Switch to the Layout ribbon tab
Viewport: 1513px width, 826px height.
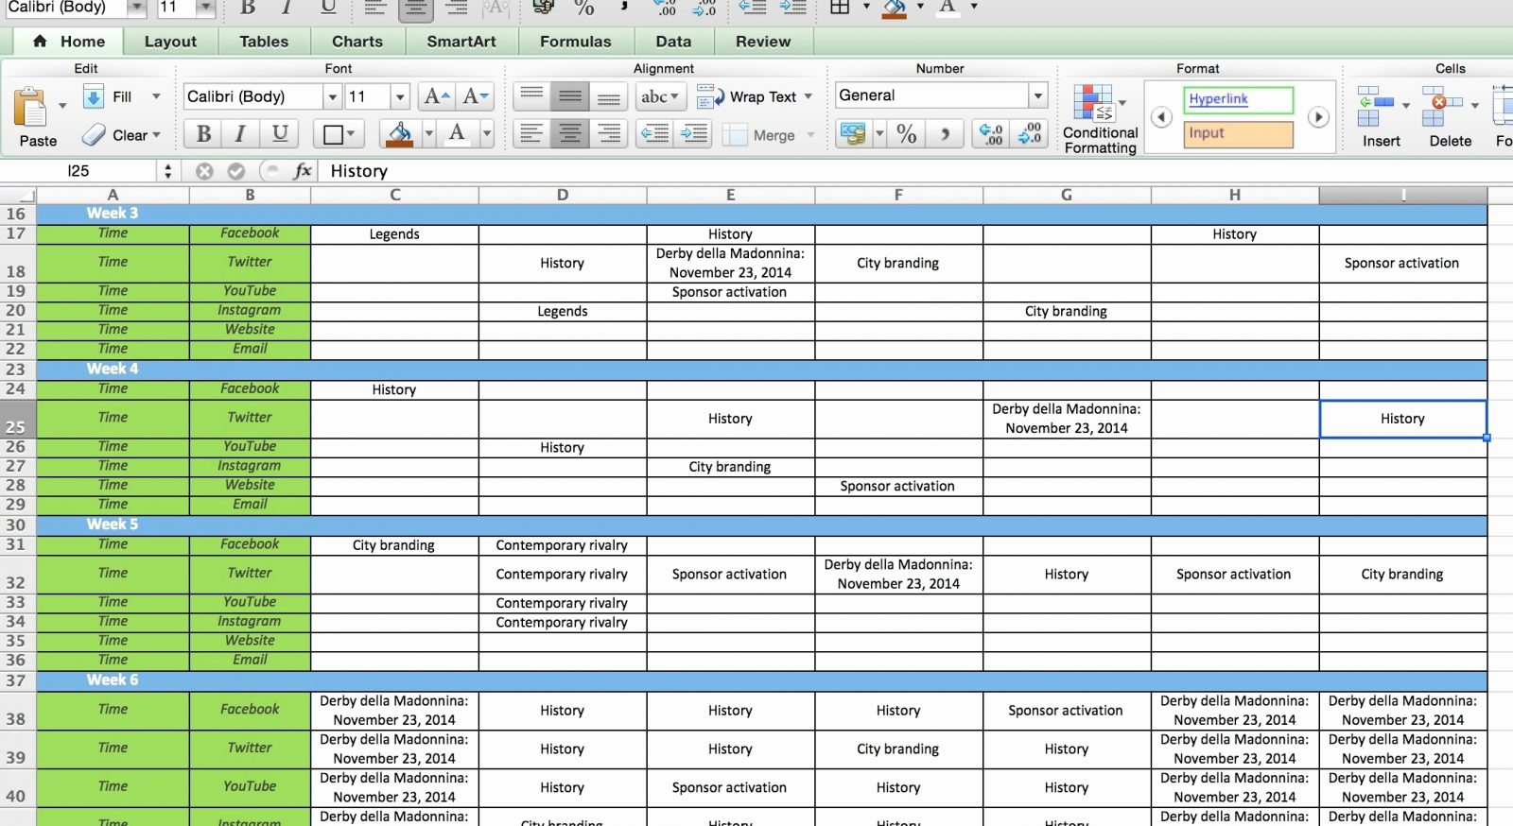170,42
